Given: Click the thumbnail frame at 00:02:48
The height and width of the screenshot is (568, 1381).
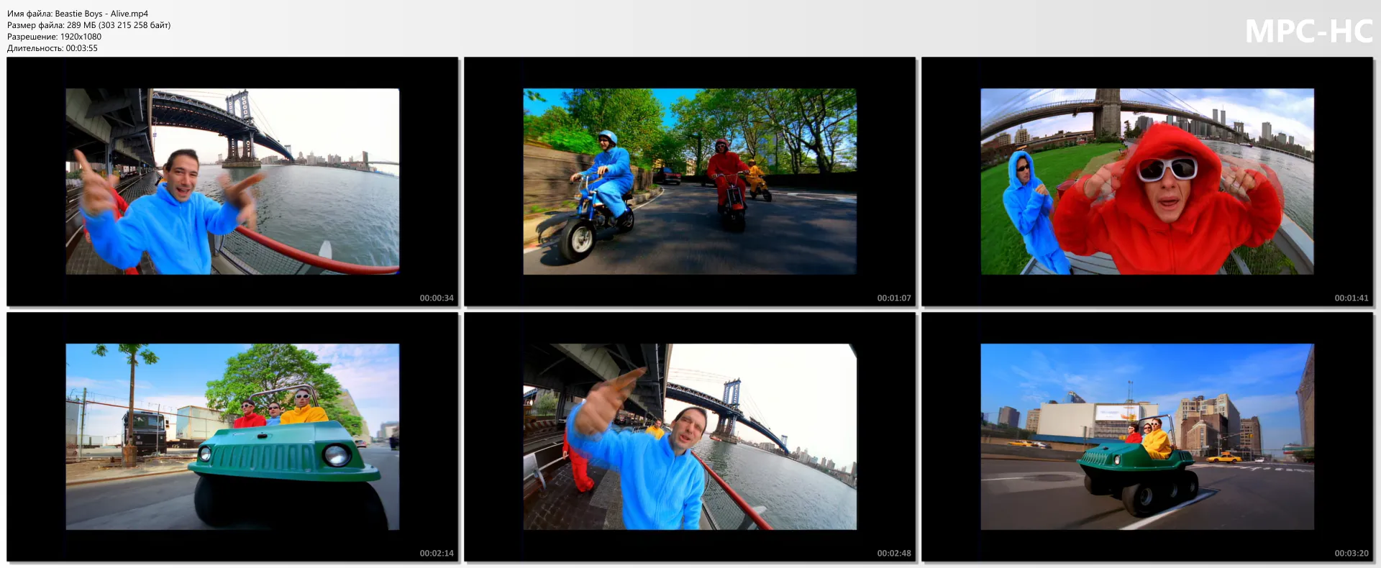Looking at the screenshot, I should pos(690,437).
